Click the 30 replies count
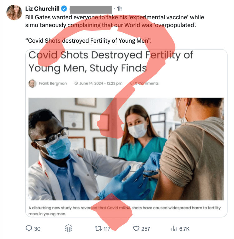The width and height of the screenshot is (234, 239). click(x=37, y=229)
